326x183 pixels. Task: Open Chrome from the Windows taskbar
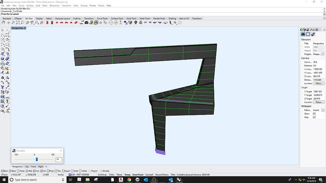click(x=129, y=180)
